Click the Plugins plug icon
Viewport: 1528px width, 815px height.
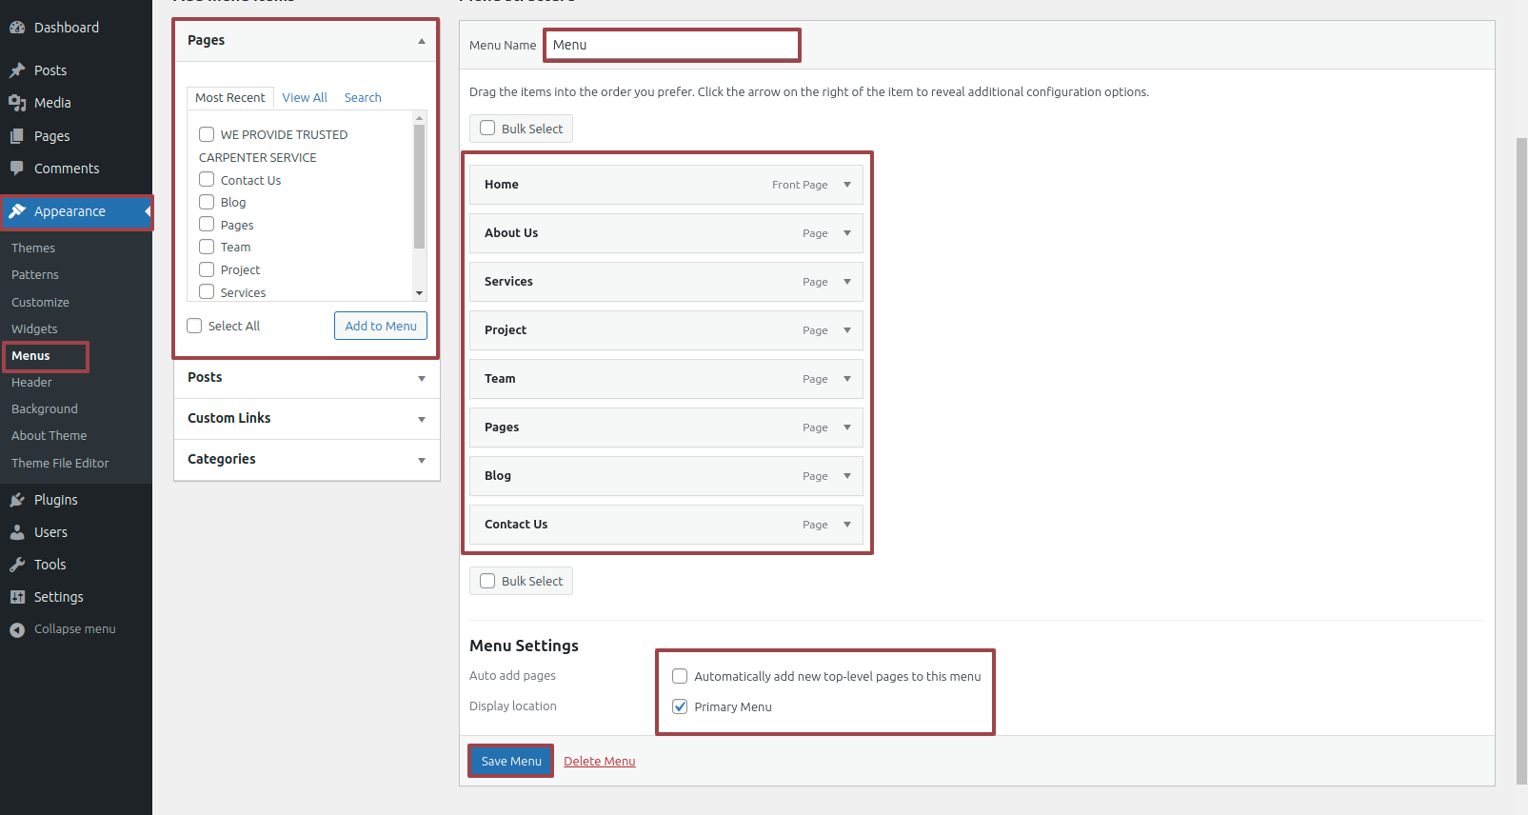pyautogui.click(x=17, y=500)
